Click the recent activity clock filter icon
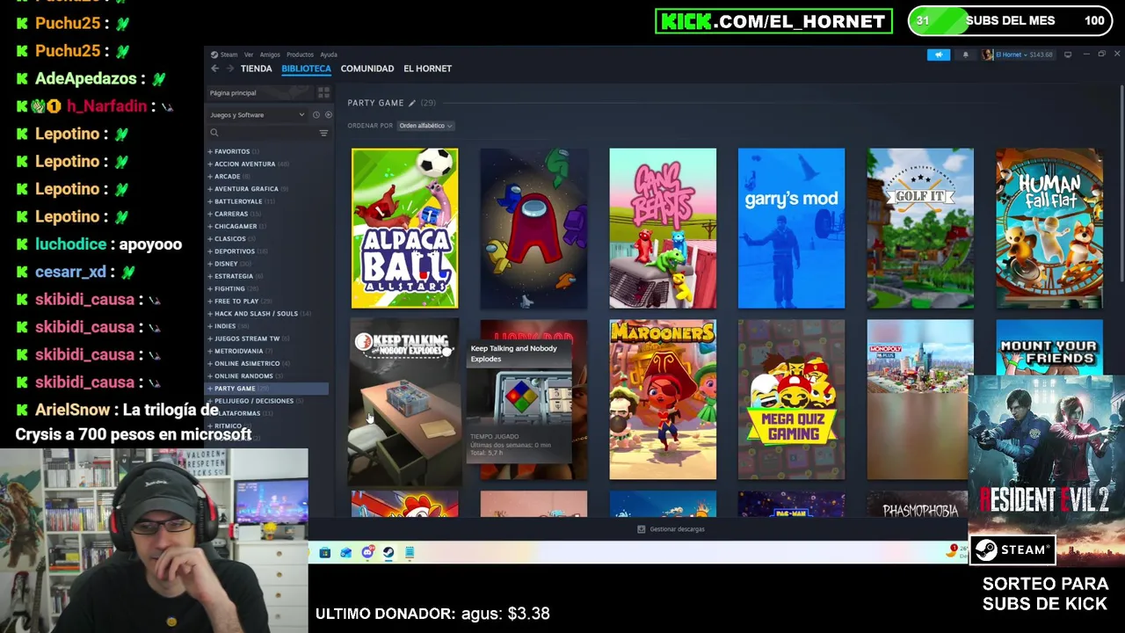The width and height of the screenshot is (1125, 633). (x=316, y=115)
